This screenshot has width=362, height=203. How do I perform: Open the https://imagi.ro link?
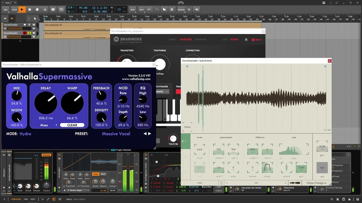316,183
